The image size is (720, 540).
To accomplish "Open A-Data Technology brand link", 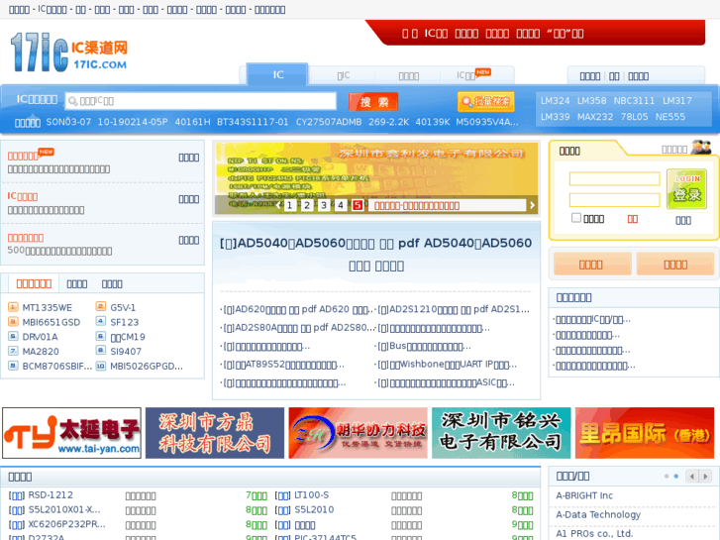I will [598, 514].
